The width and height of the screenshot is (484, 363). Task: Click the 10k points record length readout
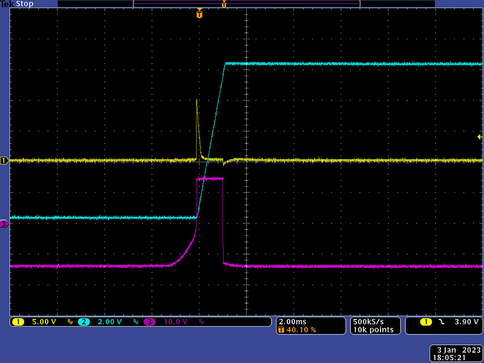click(x=373, y=330)
